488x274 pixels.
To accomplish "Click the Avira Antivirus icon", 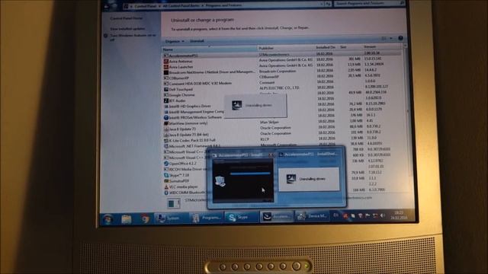I will coord(166,61).
